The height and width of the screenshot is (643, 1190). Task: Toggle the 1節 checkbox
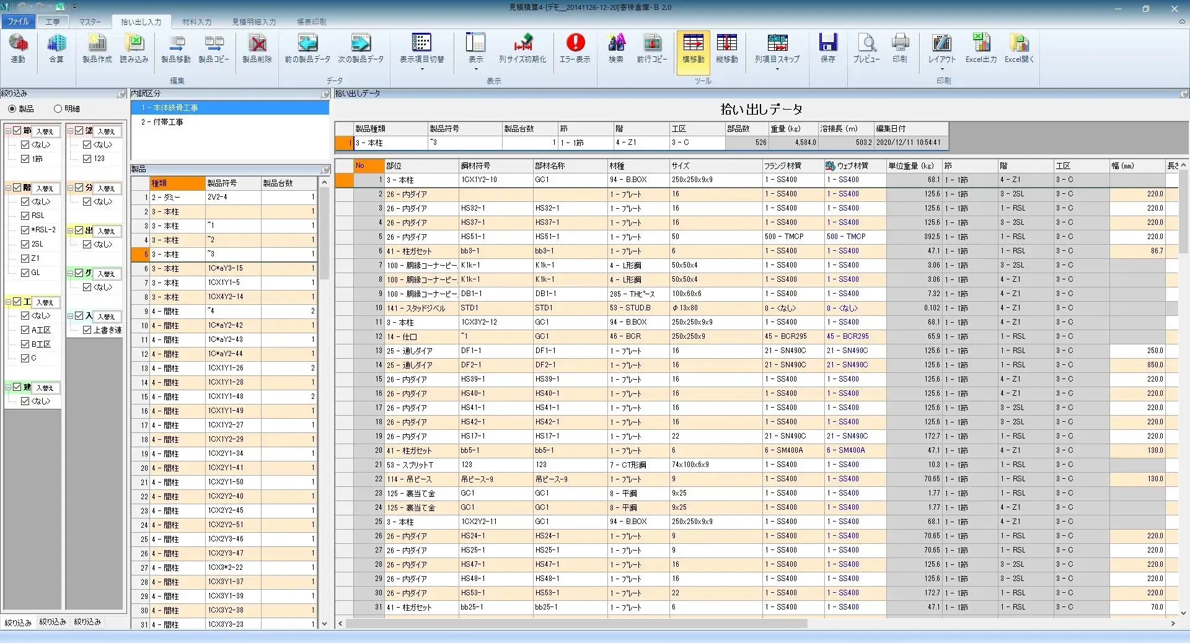(25, 159)
